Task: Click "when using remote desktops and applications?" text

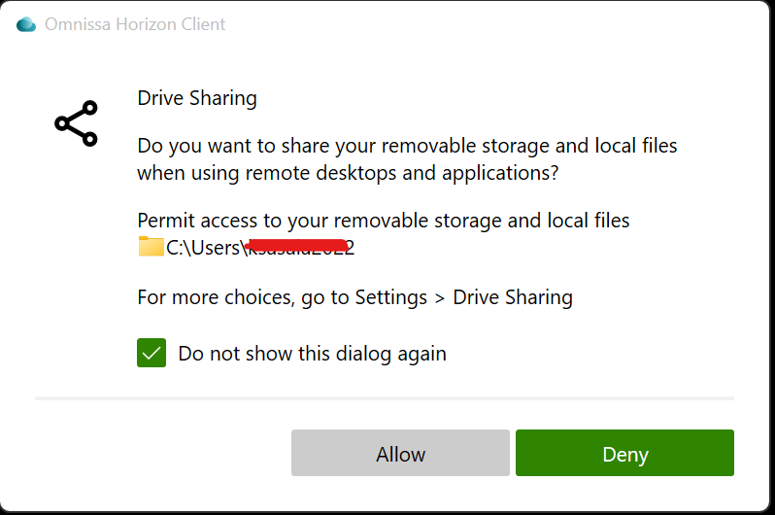Action: click(349, 173)
